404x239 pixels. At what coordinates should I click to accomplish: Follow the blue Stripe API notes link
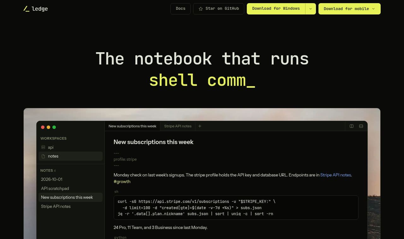(336, 175)
